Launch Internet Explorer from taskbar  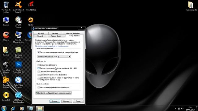[x=13, y=108]
